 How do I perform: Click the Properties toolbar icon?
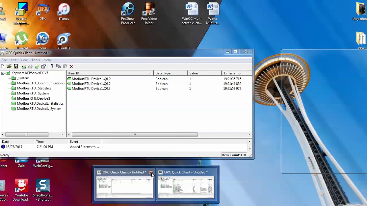[x=44, y=66]
